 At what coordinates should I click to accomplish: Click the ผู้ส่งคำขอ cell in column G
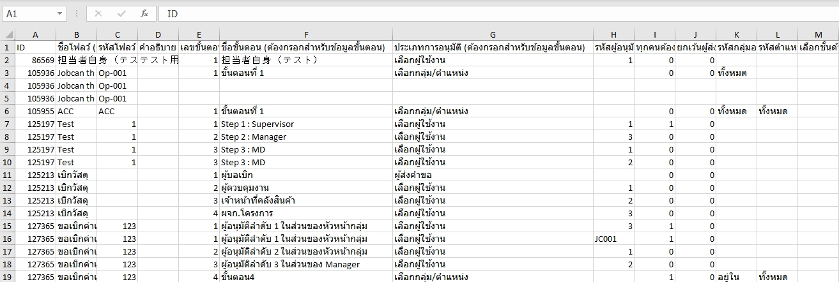pos(492,175)
